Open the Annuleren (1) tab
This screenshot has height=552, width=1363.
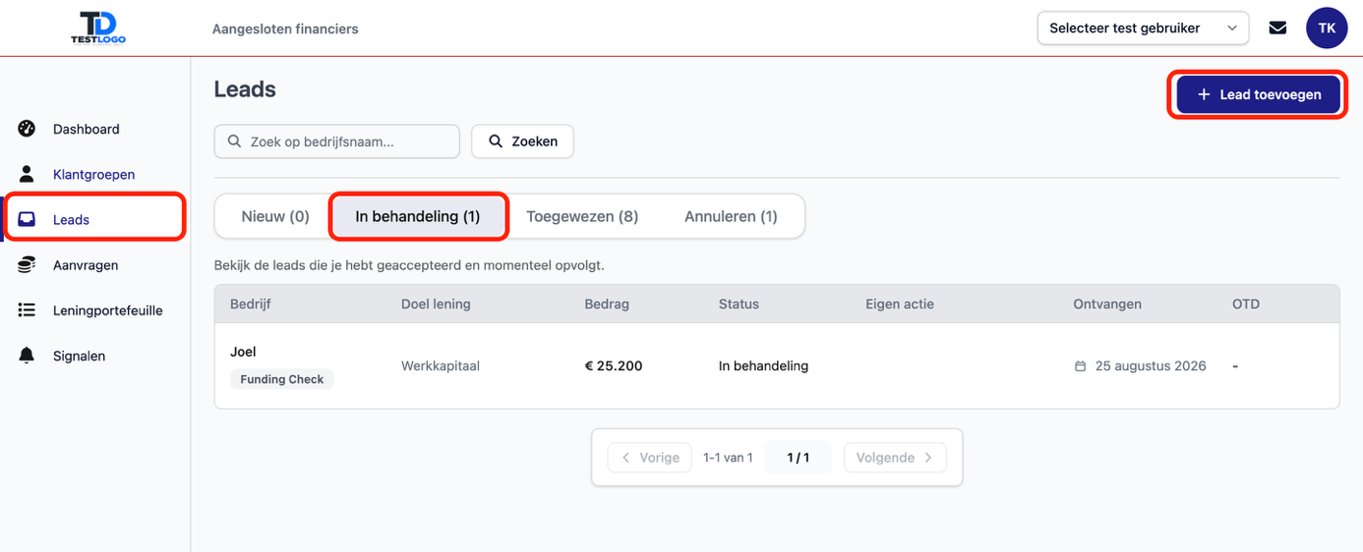coord(731,216)
